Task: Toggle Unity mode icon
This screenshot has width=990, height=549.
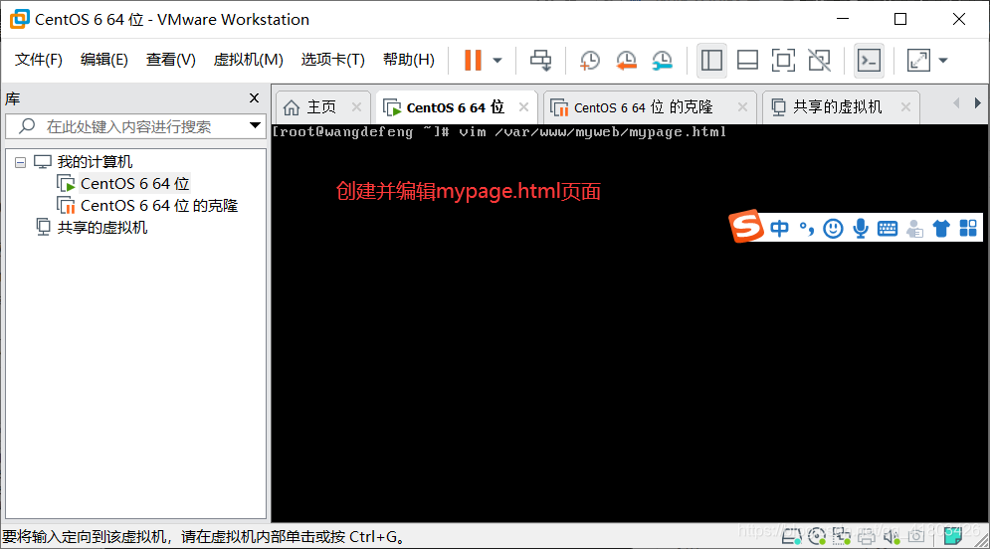Action: tap(820, 61)
